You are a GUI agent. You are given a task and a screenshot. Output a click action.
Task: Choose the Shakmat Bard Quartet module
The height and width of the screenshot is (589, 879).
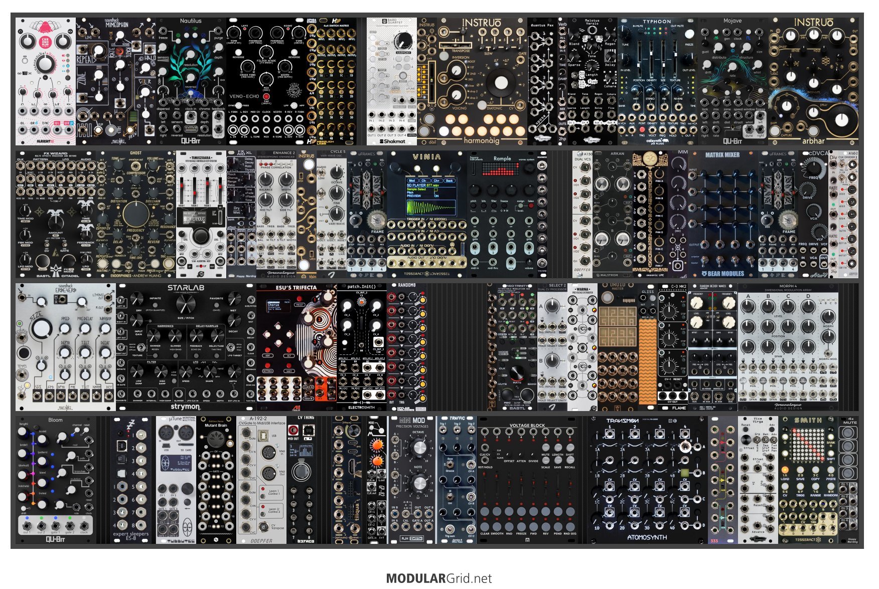[x=392, y=82]
